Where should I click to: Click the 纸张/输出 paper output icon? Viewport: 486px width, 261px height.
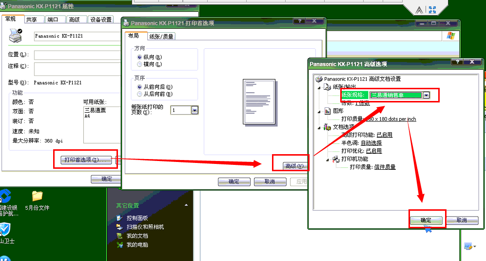point(327,87)
